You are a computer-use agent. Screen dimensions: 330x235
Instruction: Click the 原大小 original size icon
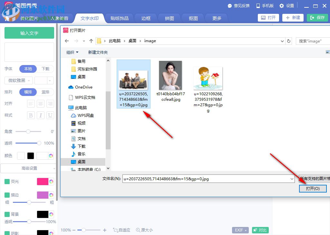tap(144, 230)
